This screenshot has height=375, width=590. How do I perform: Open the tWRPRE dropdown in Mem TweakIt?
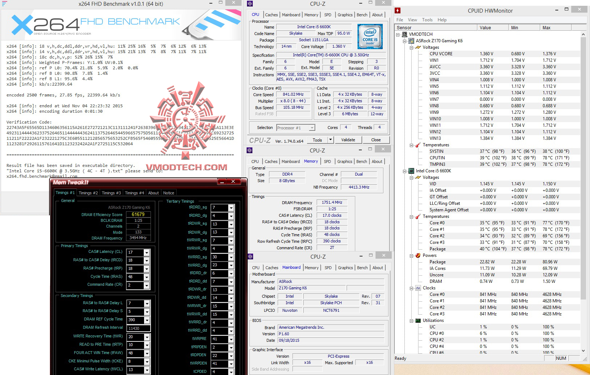[x=231, y=339]
